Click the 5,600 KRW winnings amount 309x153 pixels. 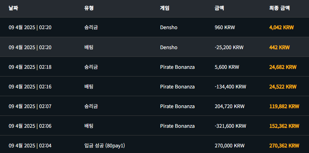tap(227, 67)
